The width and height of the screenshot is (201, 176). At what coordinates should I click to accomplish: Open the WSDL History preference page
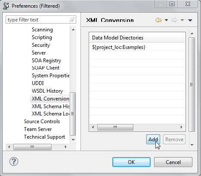47,91
